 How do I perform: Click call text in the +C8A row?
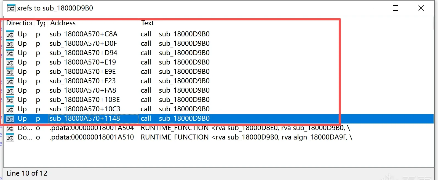[x=146, y=34]
